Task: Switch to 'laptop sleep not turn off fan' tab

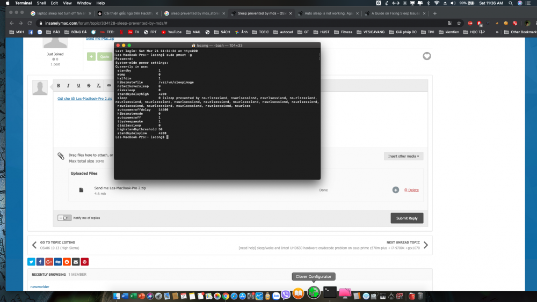Action: [x=61, y=13]
